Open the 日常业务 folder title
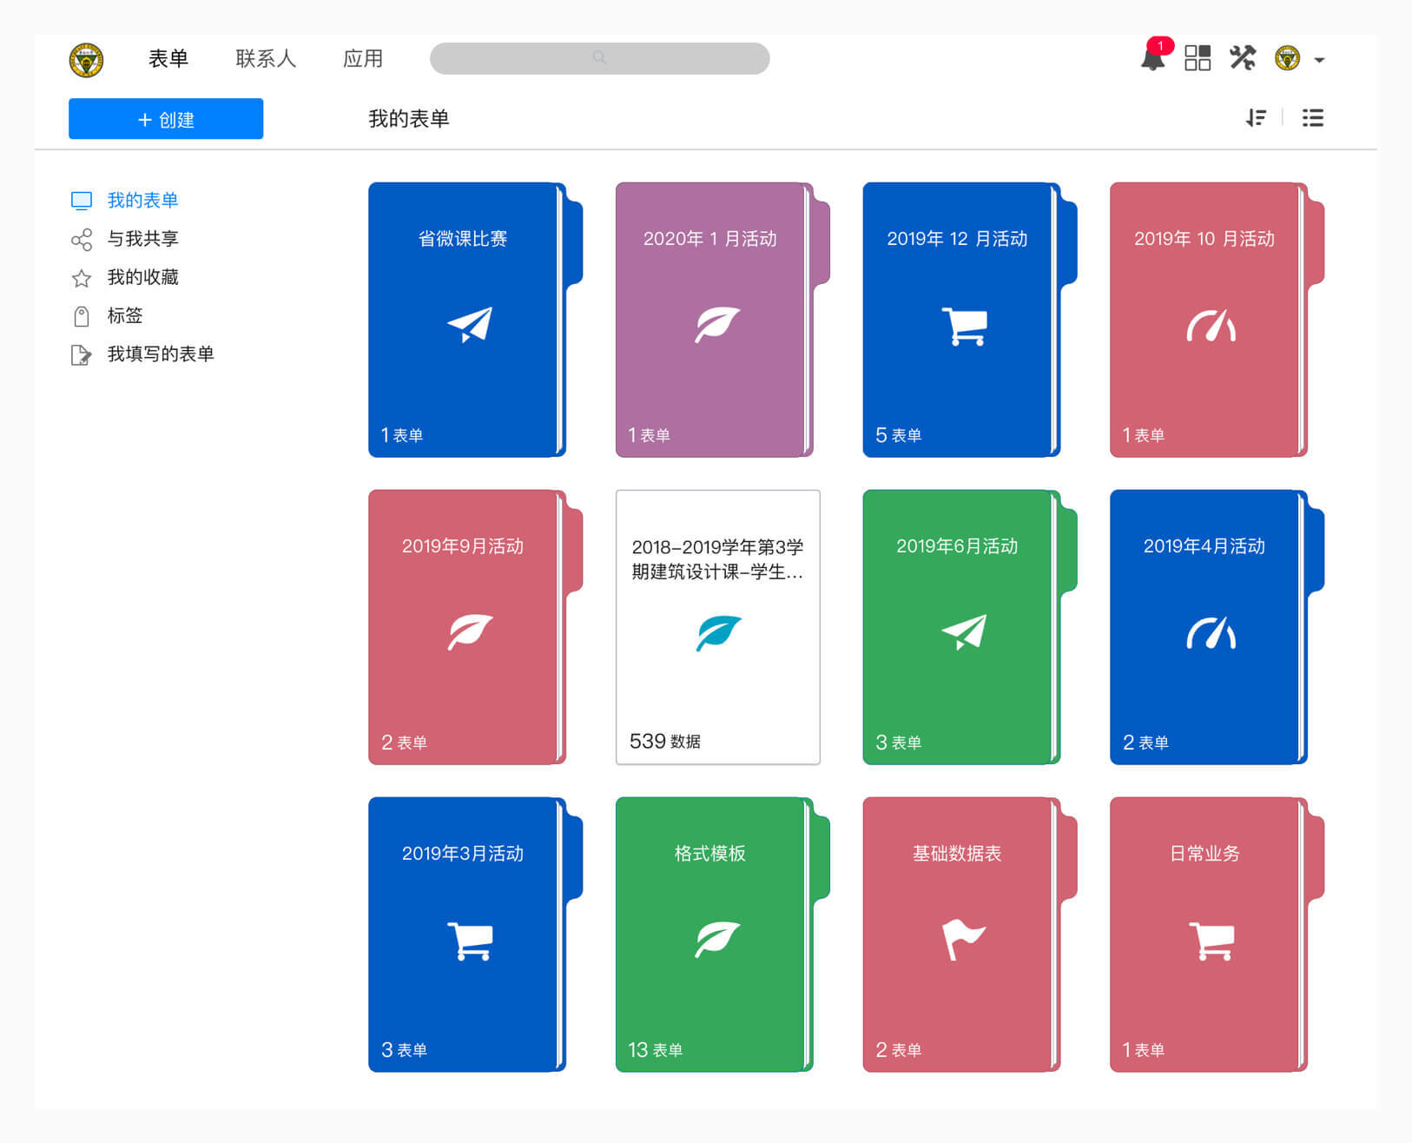This screenshot has width=1412, height=1143. point(1204,854)
